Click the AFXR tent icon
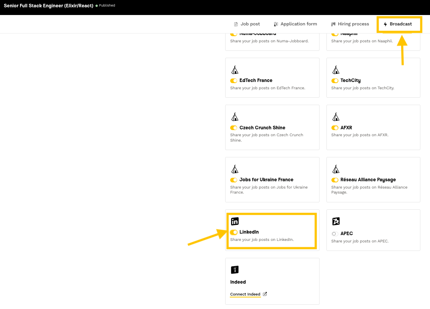430x309 pixels. coord(336,117)
